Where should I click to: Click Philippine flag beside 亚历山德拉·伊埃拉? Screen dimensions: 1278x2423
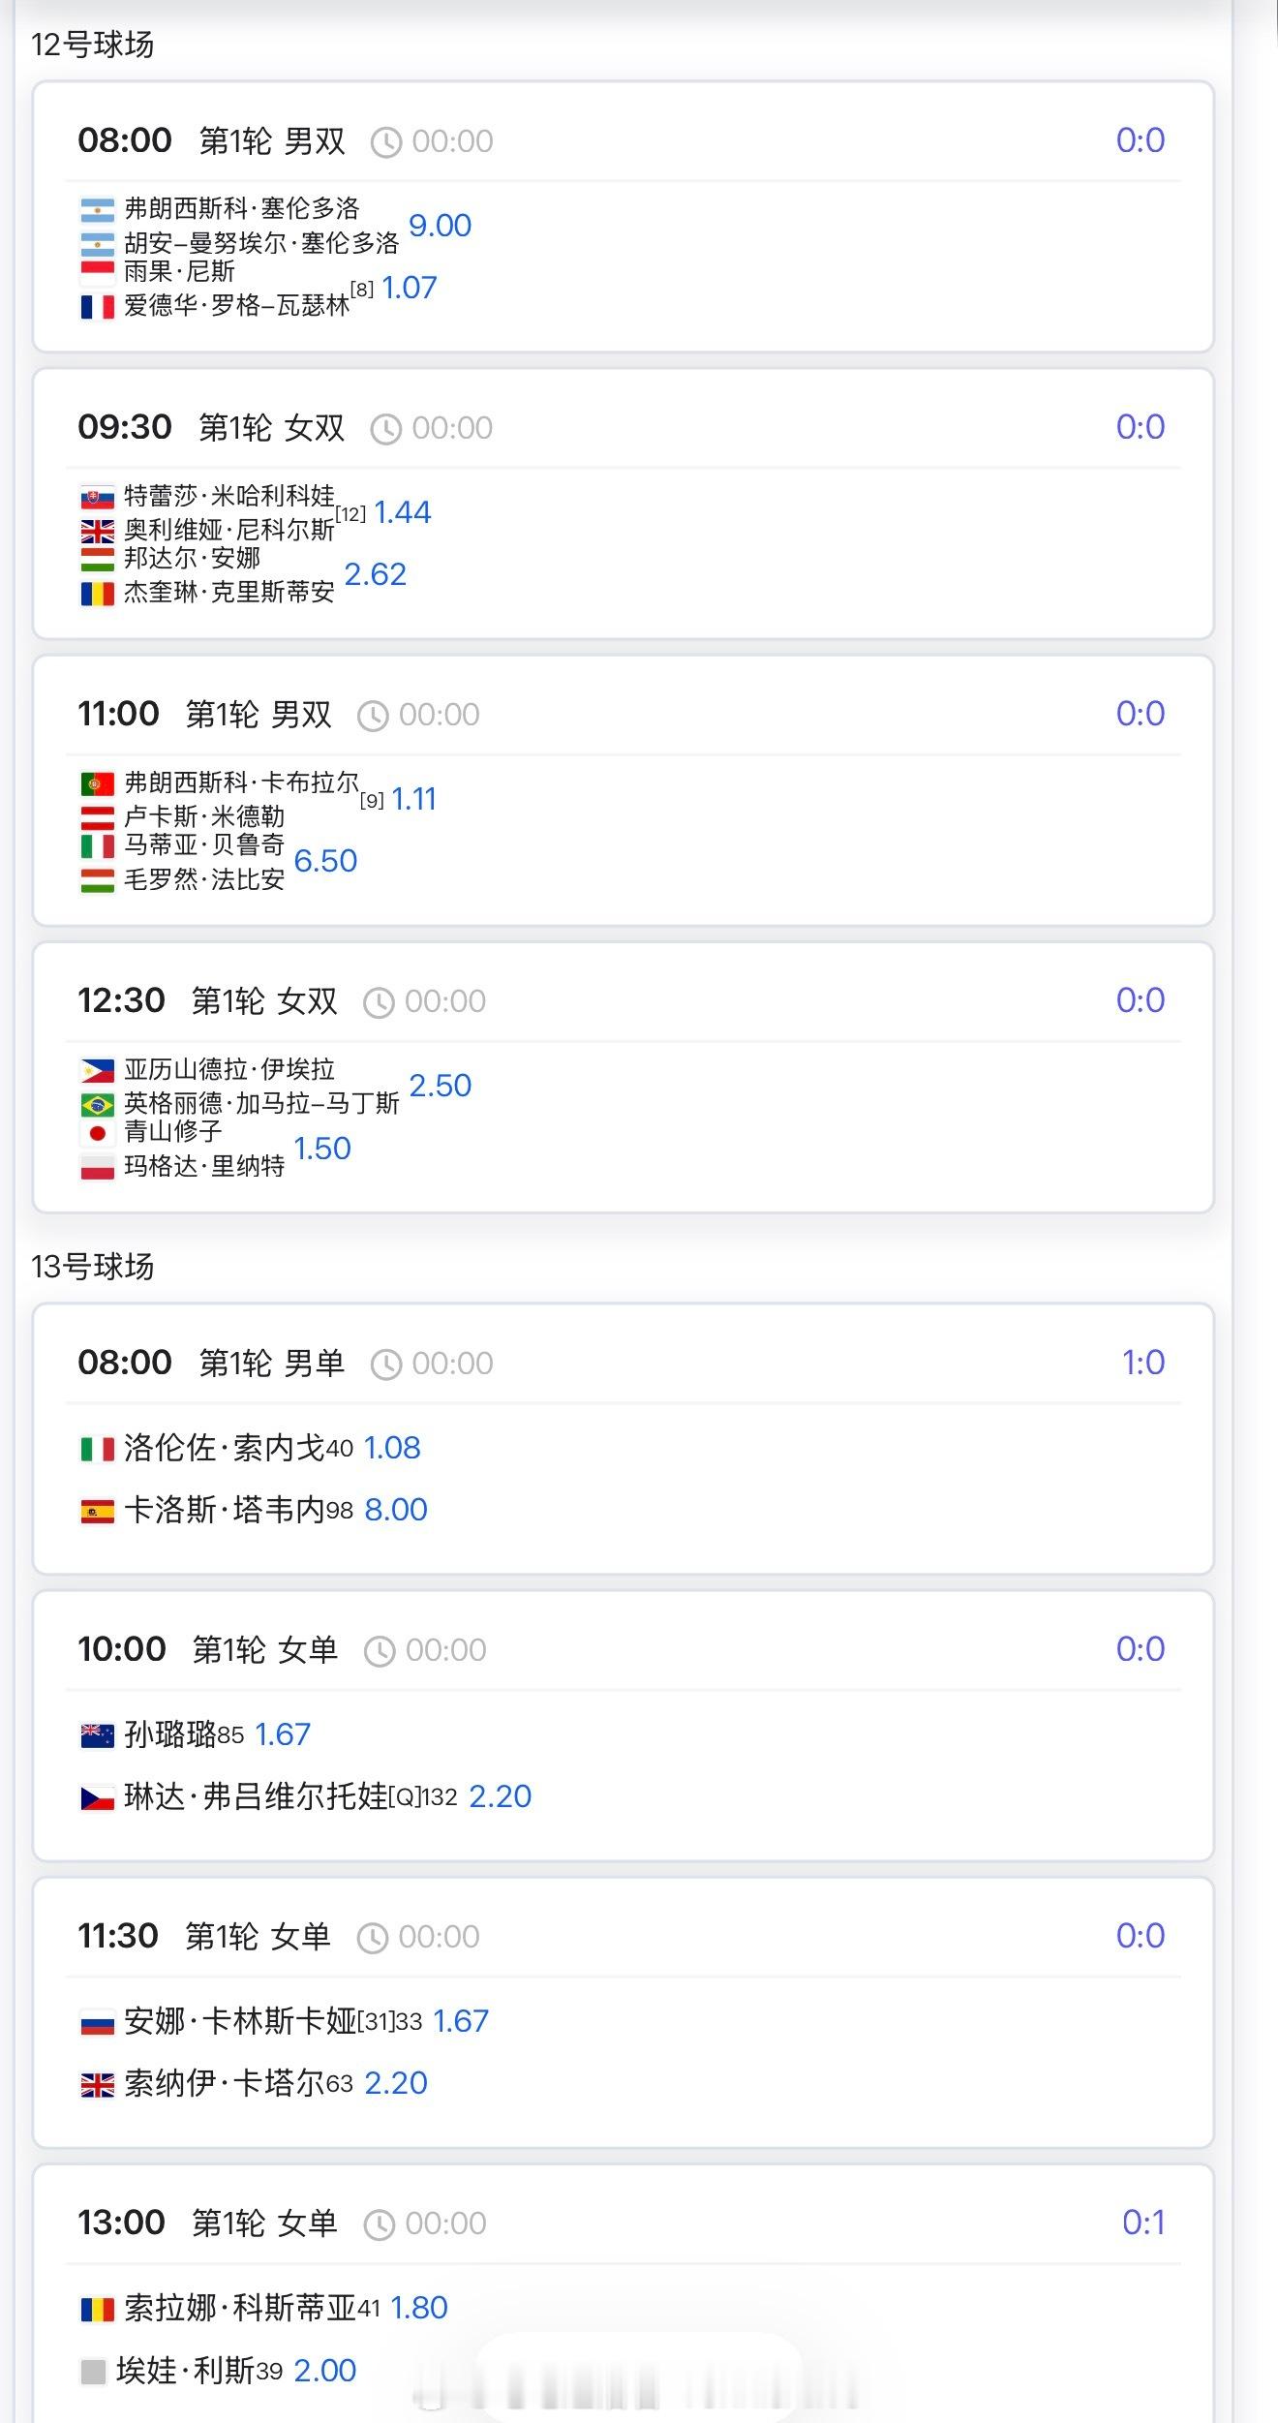click(x=97, y=1071)
